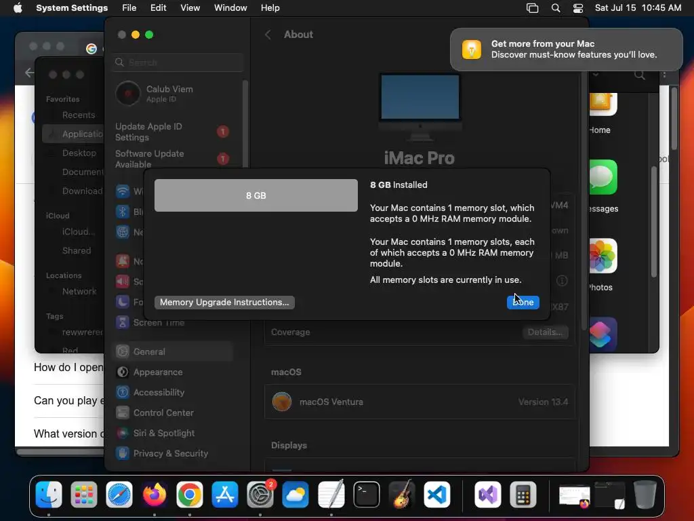
Task: Open Control Center in menu bar
Action: pos(578,8)
